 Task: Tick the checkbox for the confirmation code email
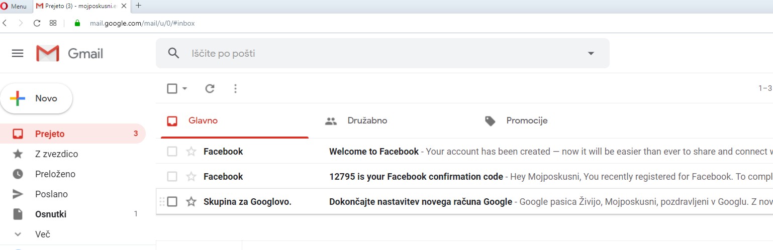click(172, 177)
